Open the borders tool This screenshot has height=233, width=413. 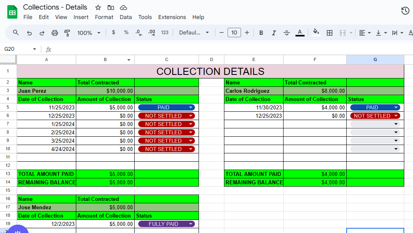(x=330, y=33)
